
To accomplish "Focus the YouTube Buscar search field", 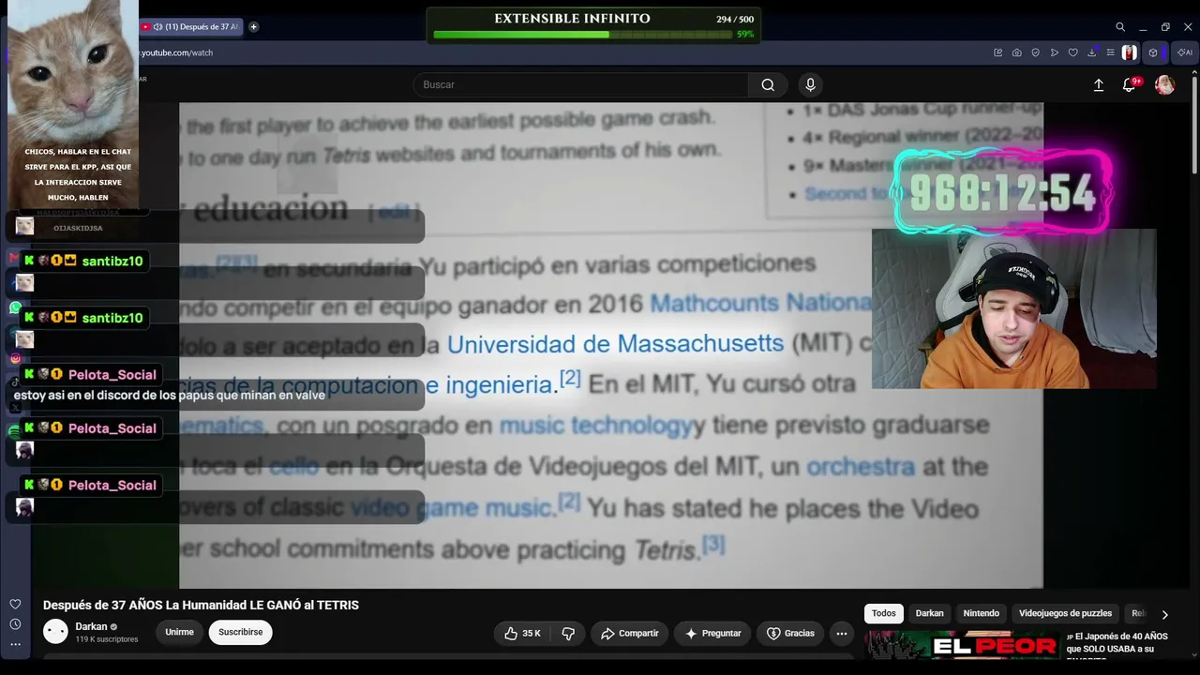I will (581, 84).
